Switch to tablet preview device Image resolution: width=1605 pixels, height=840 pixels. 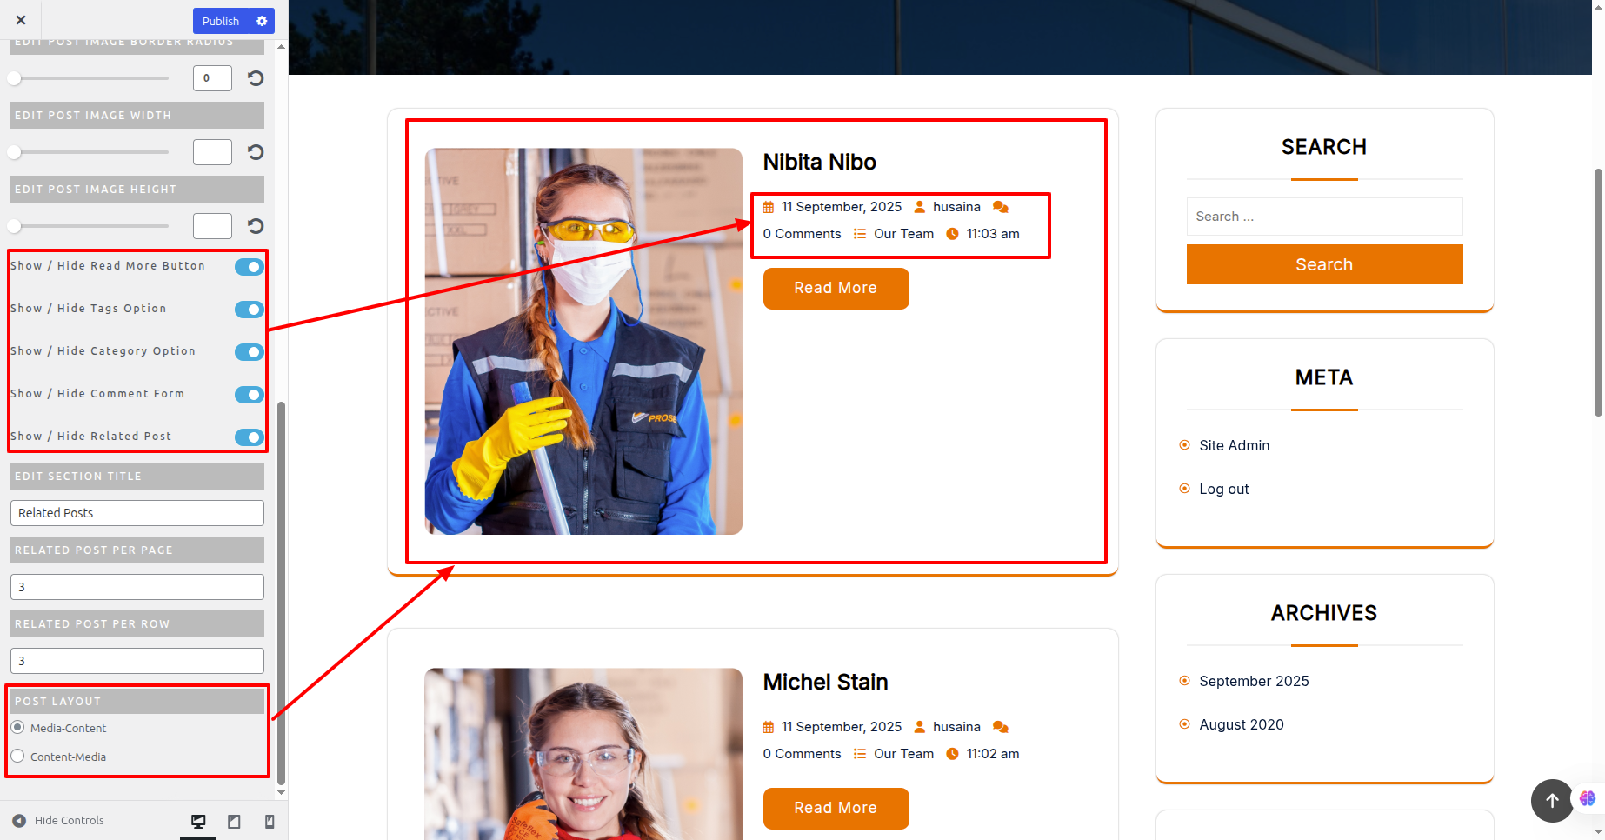[x=234, y=821]
